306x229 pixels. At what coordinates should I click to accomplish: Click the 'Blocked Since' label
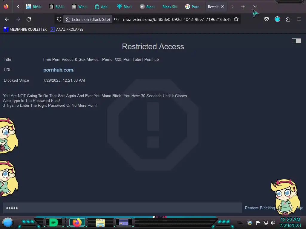pos(16,80)
